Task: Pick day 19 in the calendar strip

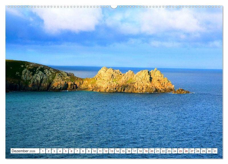Action: [x=146, y=151]
